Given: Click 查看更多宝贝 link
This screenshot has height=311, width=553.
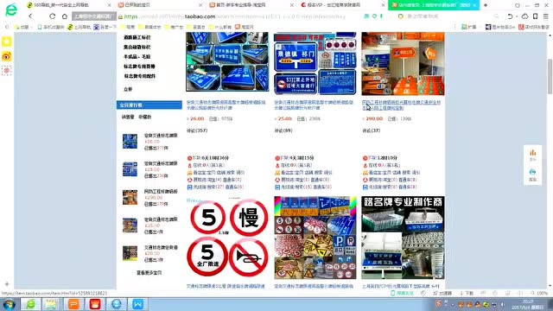Looking at the screenshot, I should tap(149, 273).
